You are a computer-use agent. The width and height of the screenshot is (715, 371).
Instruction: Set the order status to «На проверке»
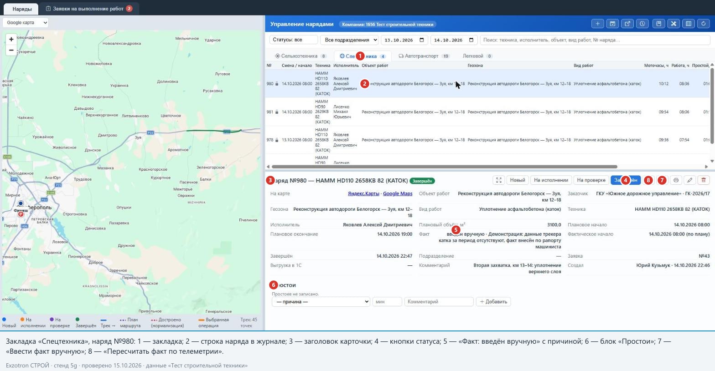click(591, 180)
